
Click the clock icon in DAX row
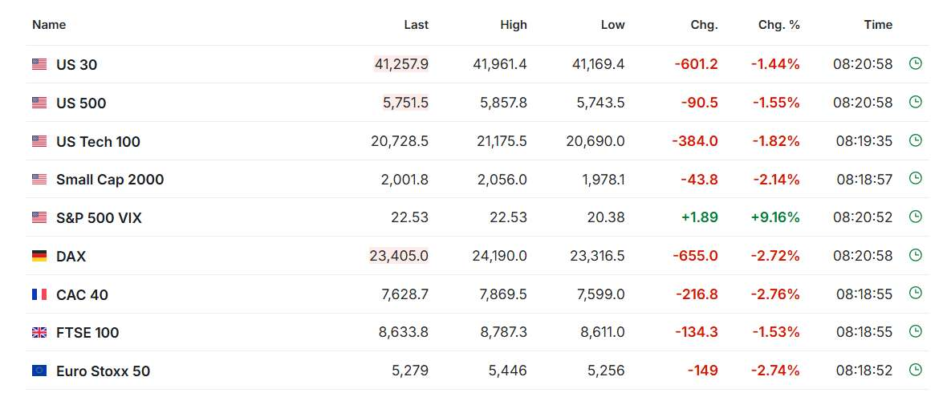(916, 255)
